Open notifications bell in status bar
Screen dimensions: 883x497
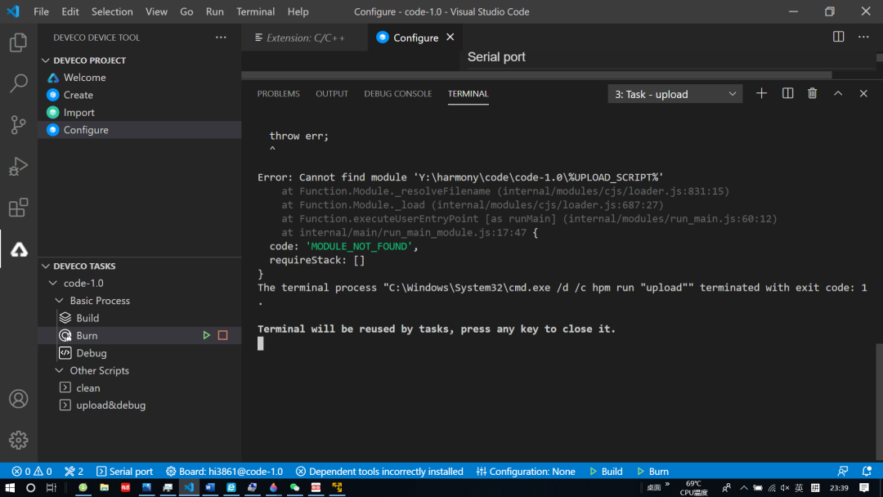(x=867, y=471)
